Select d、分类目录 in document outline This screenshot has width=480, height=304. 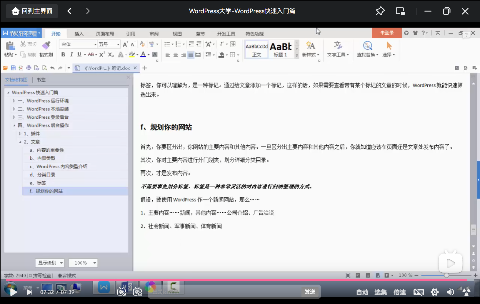click(x=42, y=175)
